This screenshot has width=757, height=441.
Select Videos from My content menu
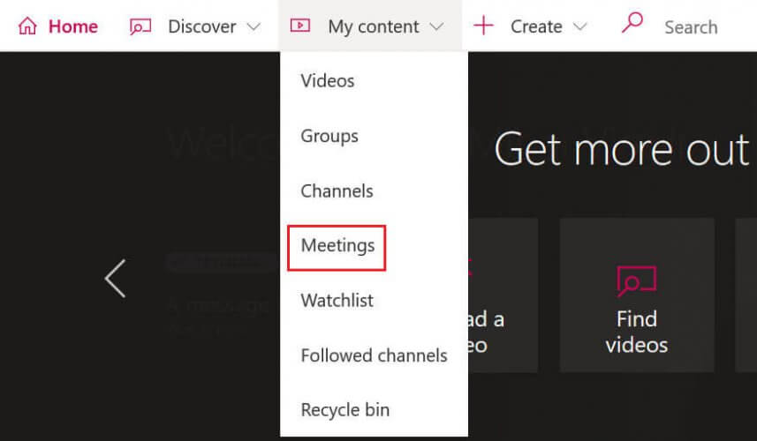click(328, 81)
